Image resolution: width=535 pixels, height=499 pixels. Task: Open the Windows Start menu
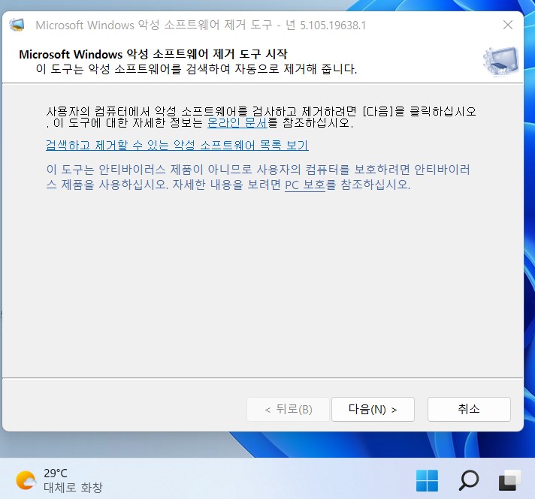427,480
